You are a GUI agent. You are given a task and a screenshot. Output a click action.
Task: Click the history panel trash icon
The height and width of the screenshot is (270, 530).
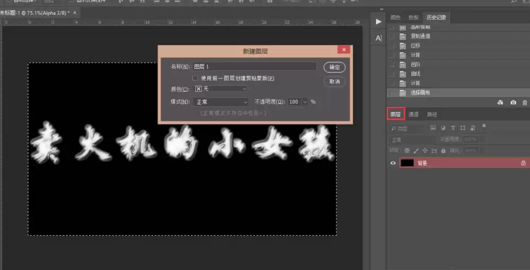525,103
